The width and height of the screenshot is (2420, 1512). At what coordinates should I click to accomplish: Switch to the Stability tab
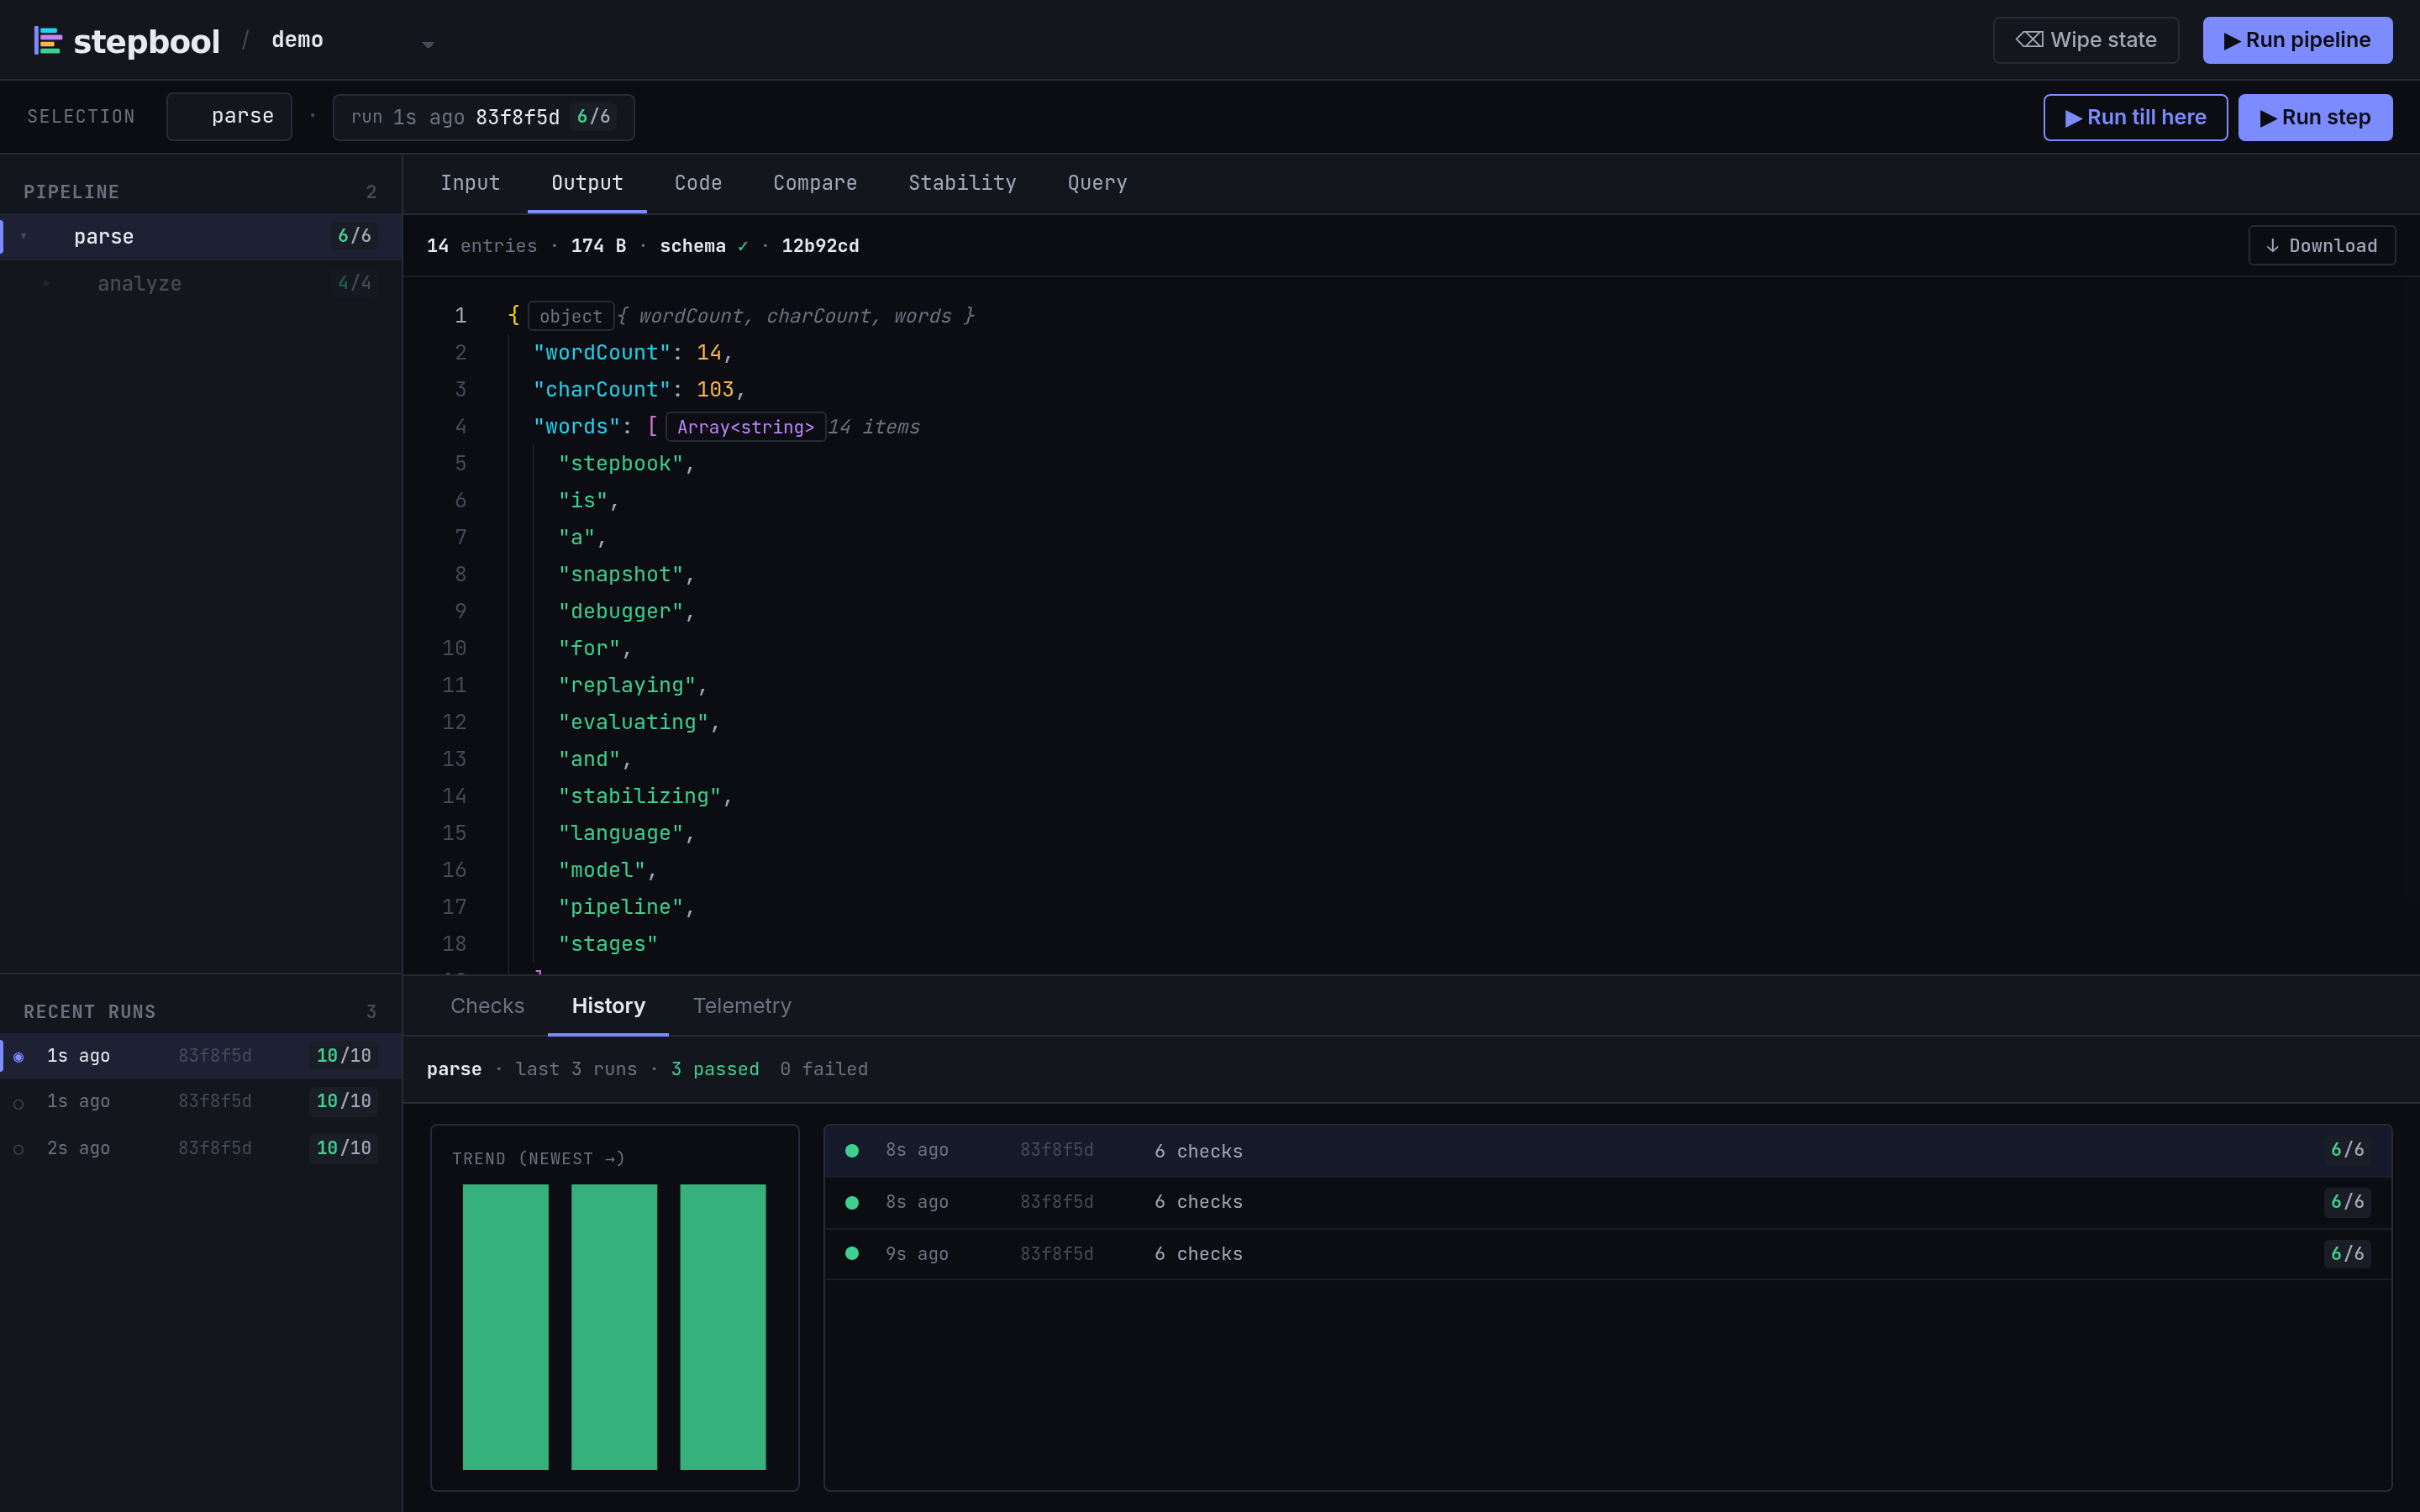961,183
